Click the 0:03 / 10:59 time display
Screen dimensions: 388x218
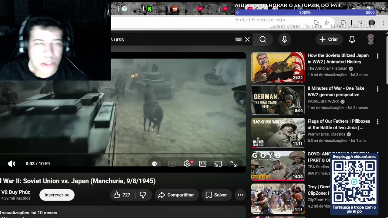click(38, 164)
